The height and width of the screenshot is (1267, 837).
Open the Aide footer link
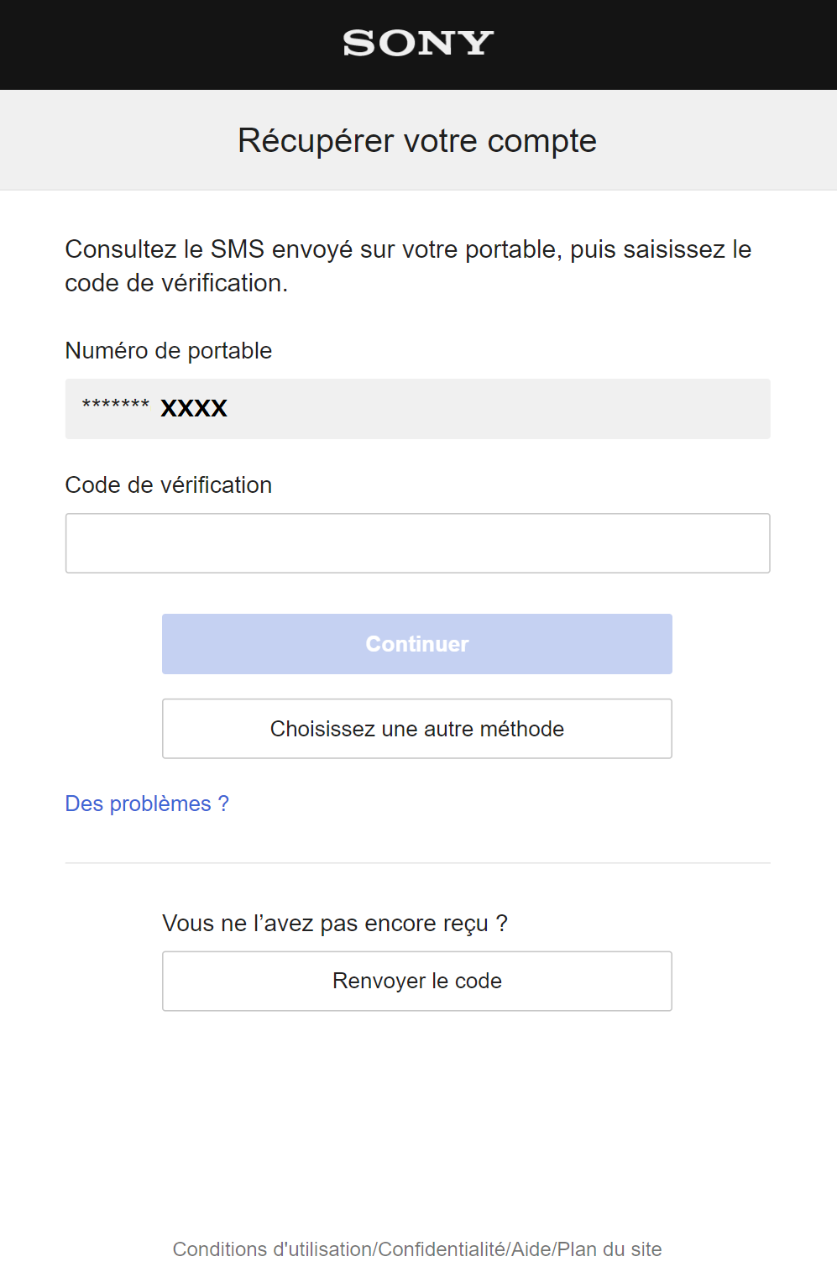tap(531, 1249)
